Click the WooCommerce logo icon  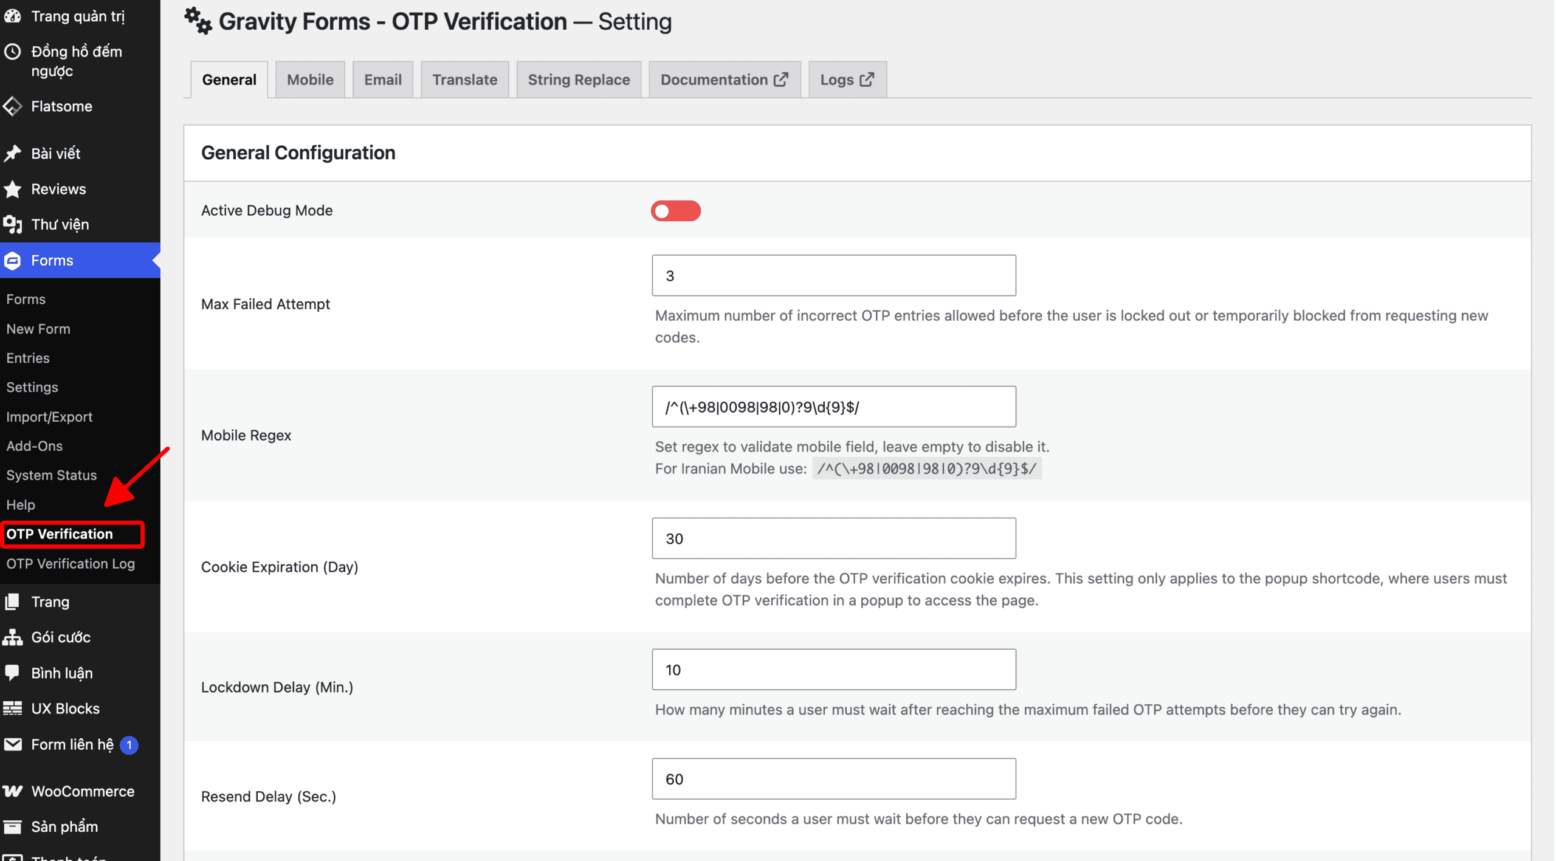coord(12,791)
